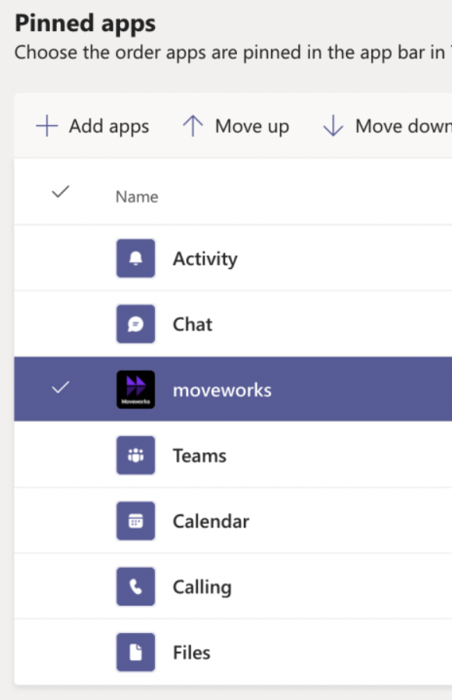Click the Add apps plus icon

(47, 126)
